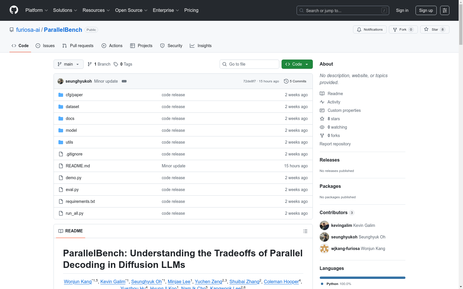Viewport: 463px width, 289px height.
Task: Click the Report repository link
Action: coord(335,144)
